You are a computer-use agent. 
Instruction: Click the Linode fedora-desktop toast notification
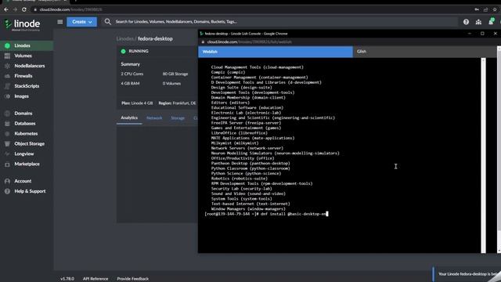click(467, 274)
